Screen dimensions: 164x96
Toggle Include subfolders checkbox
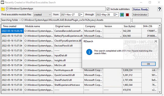[x=108, y=9]
